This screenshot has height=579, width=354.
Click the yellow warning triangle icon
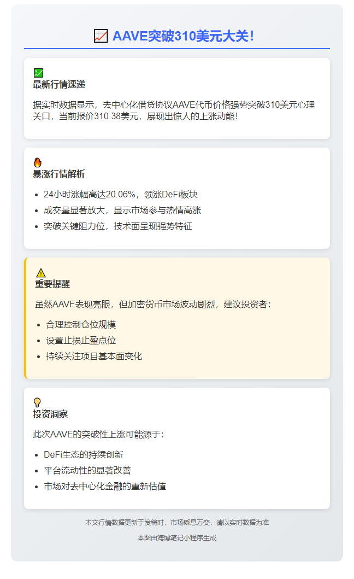(x=40, y=273)
